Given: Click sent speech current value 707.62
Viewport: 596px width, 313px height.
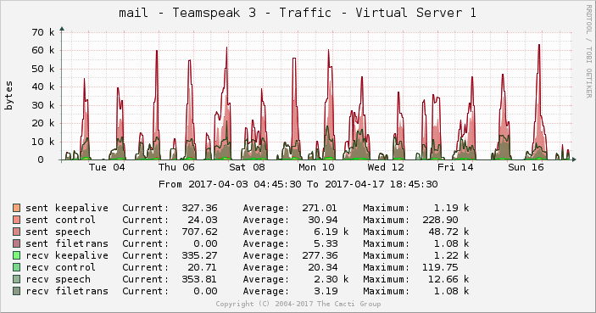Looking at the screenshot, I should point(199,232).
